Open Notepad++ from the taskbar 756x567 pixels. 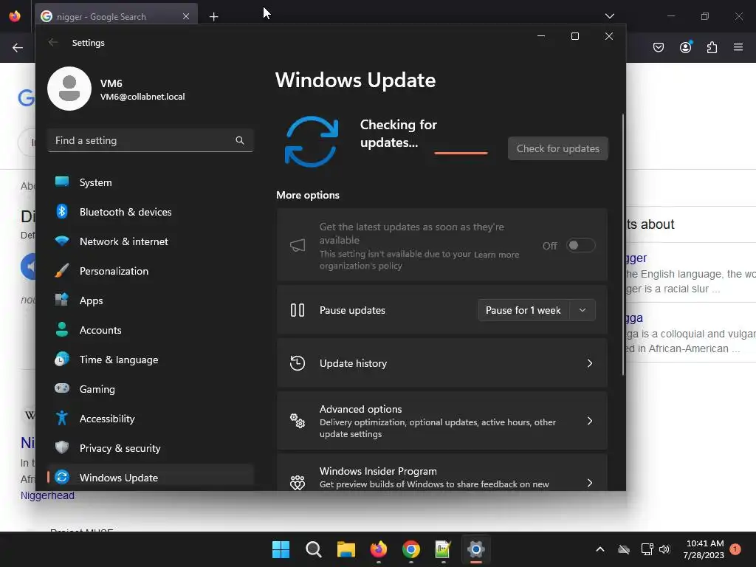click(x=443, y=549)
